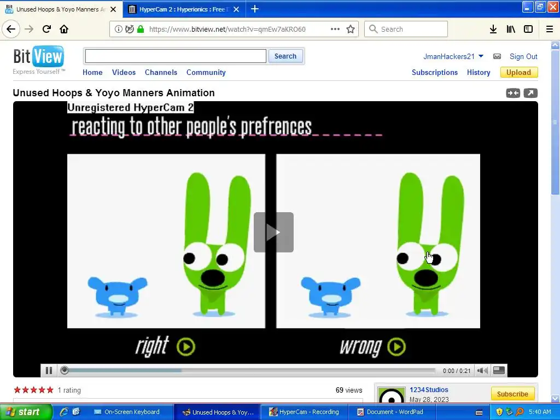Click the green secure padlock icon
This screenshot has height=420, width=560.
point(141,30)
